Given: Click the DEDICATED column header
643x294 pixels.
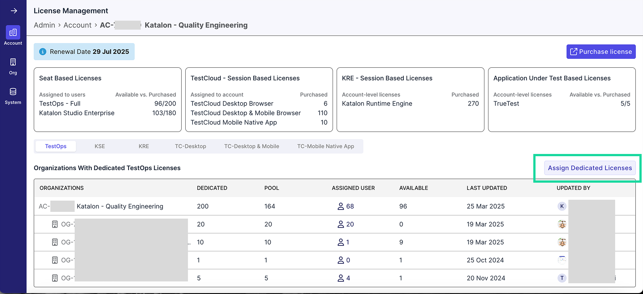Looking at the screenshot, I should coord(212,188).
